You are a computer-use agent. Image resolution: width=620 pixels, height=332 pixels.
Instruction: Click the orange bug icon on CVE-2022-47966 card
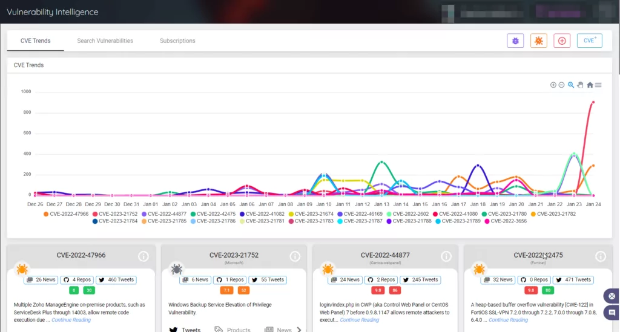pyautogui.click(x=22, y=269)
